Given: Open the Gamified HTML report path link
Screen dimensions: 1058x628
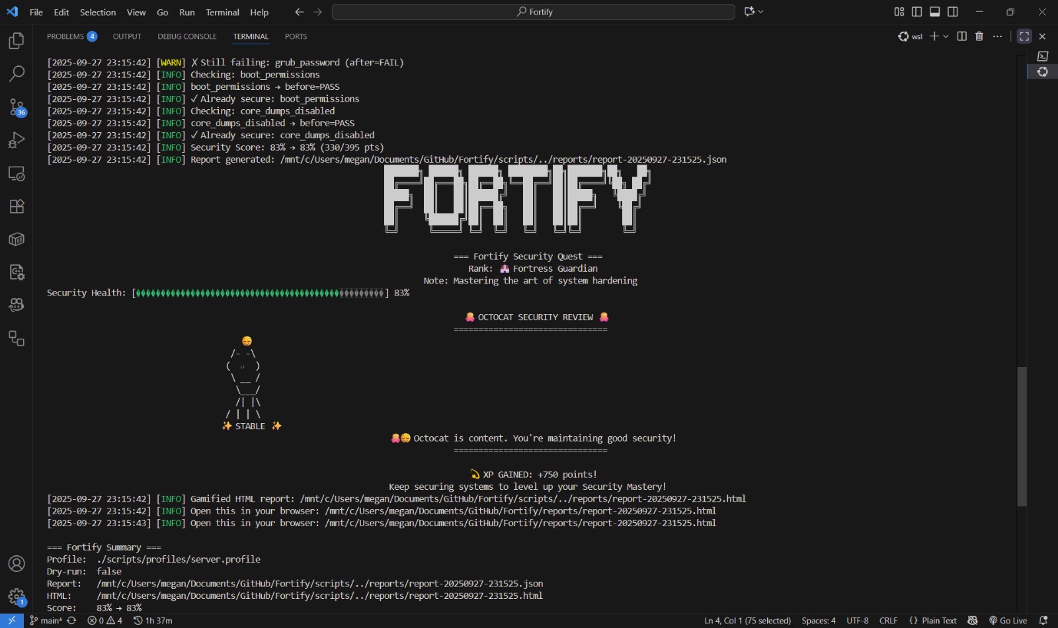Looking at the screenshot, I should click(x=522, y=499).
